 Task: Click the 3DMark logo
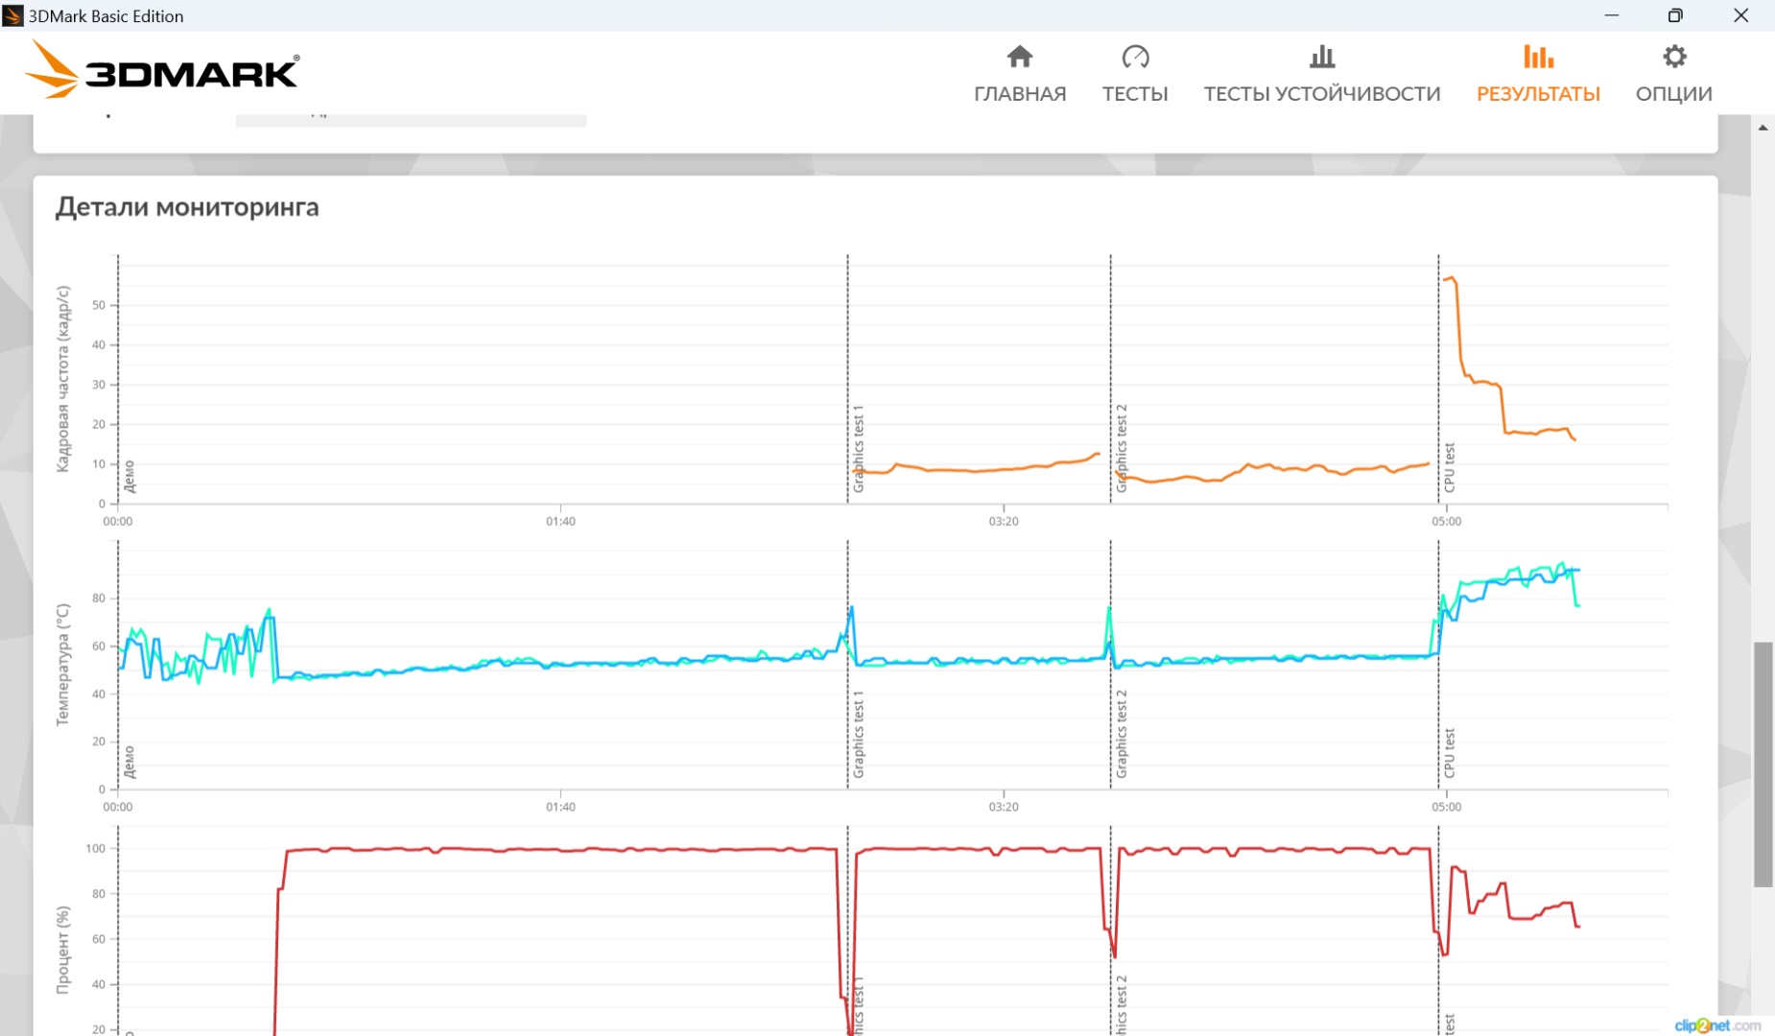coord(161,69)
